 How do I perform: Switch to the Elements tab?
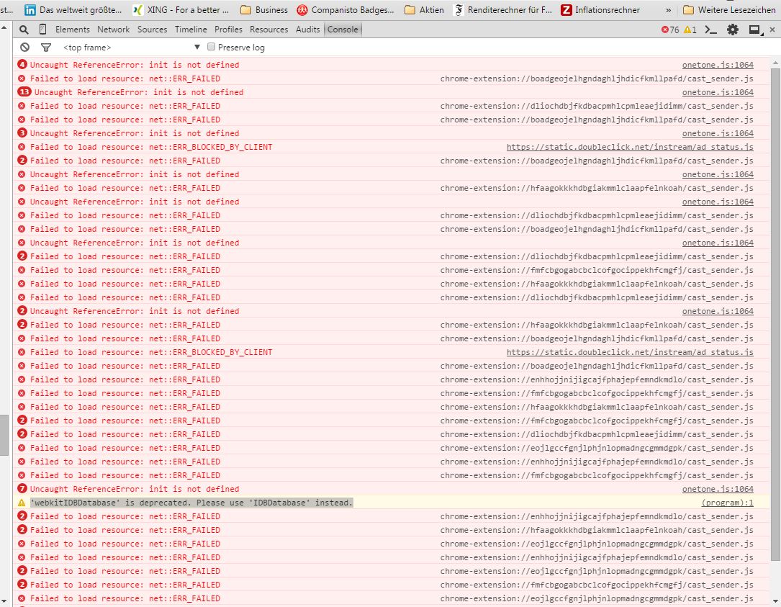(73, 30)
